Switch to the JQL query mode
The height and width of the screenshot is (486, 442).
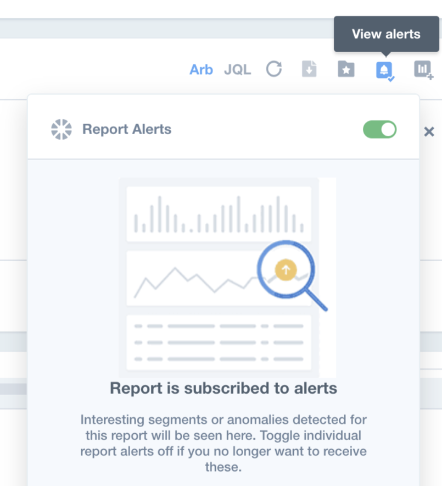[x=237, y=69]
